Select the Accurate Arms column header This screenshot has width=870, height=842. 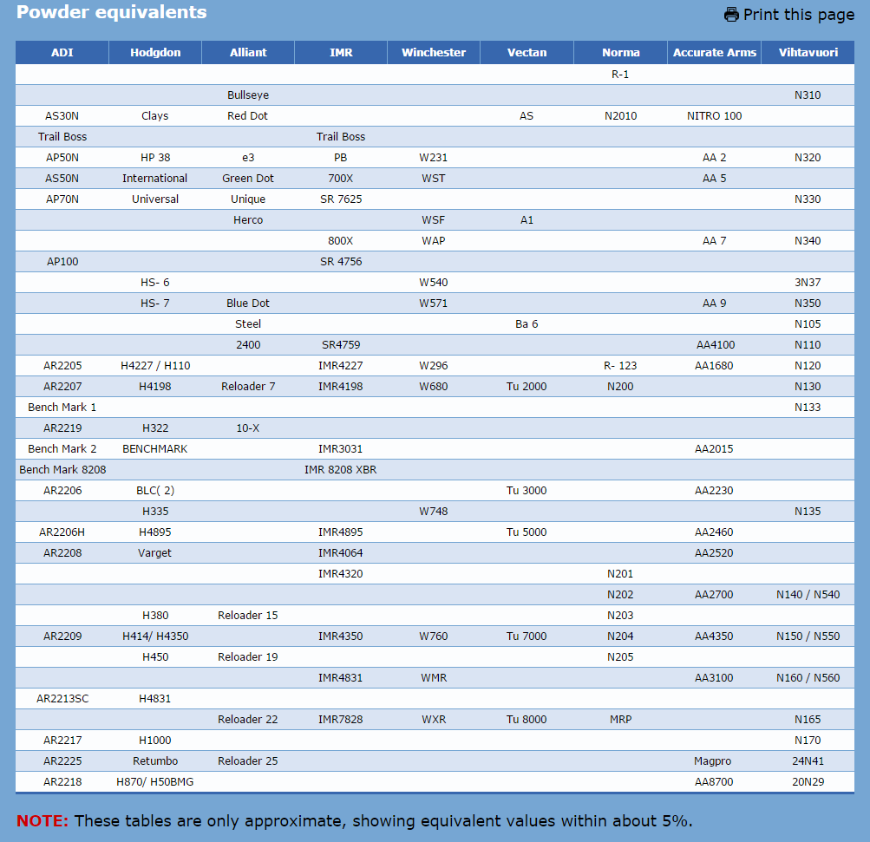click(x=714, y=53)
